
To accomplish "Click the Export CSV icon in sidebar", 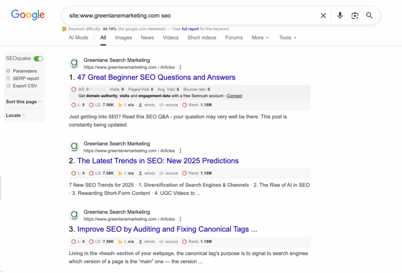I will pyautogui.click(x=8, y=86).
